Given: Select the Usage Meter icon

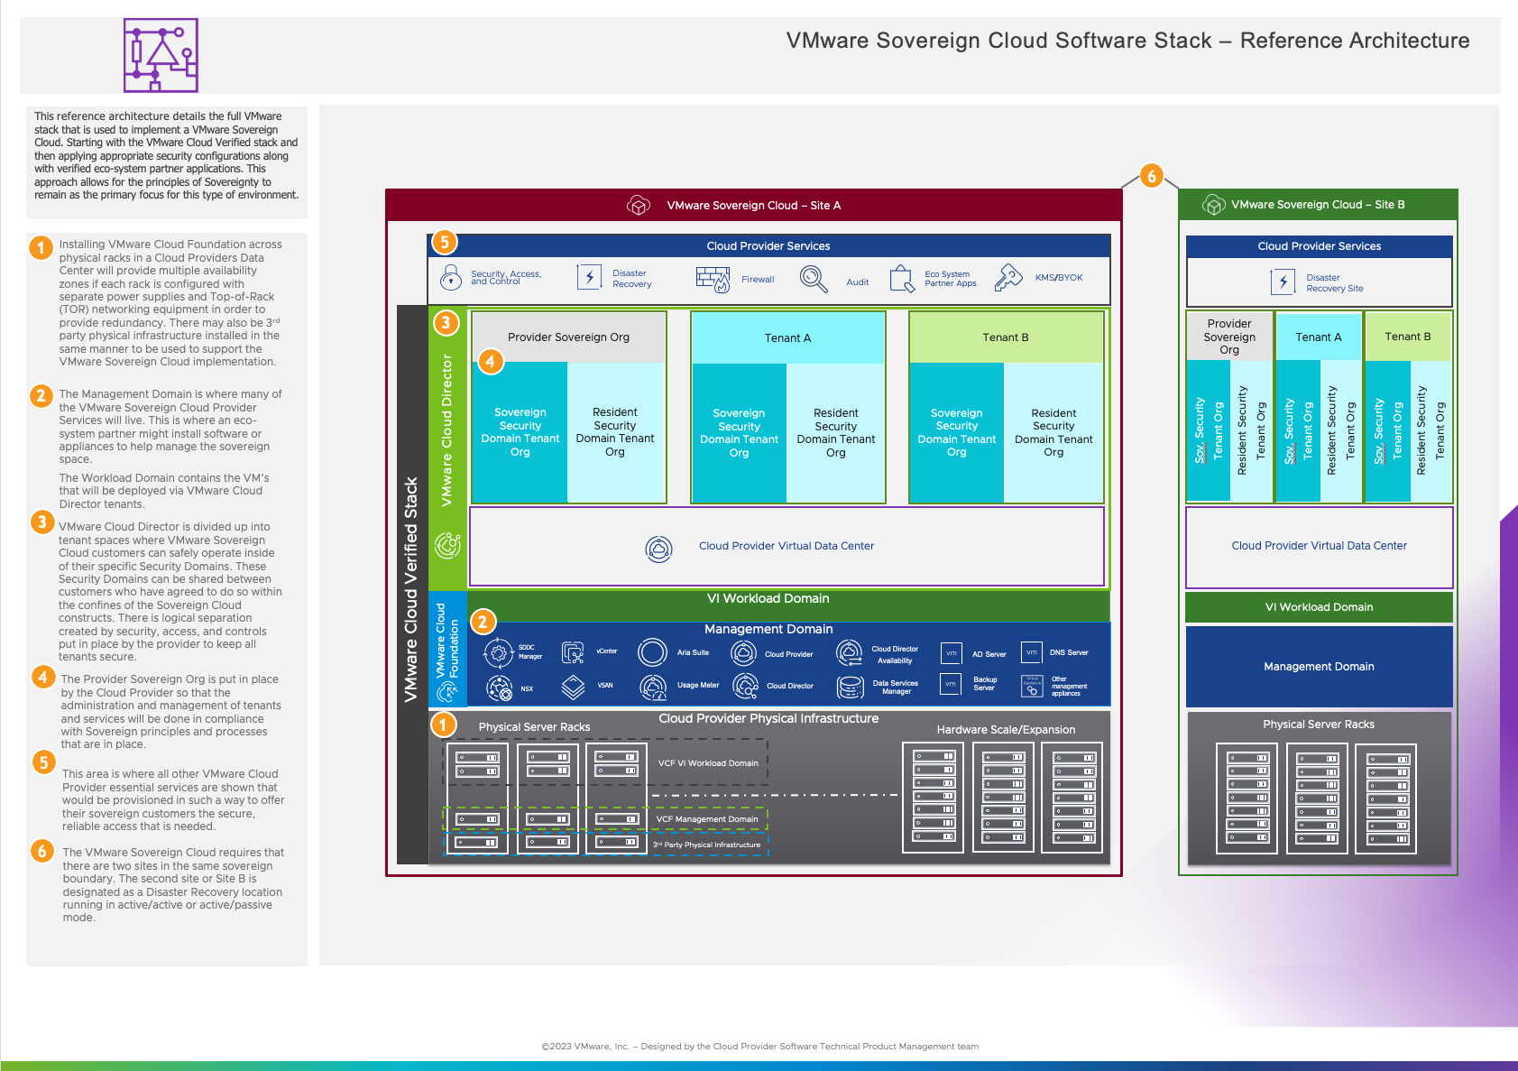Looking at the screenshot, I should click(653, 687).
